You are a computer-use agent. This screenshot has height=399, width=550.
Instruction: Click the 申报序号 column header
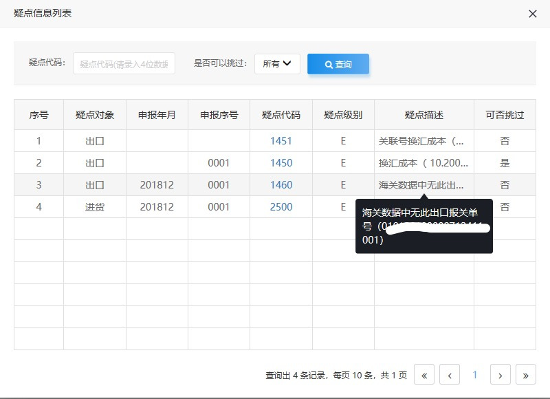(219, 115)
